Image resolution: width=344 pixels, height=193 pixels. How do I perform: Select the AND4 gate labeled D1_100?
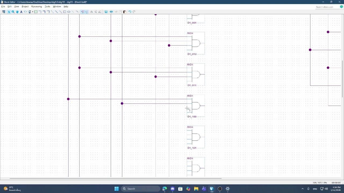click(196, 106)
